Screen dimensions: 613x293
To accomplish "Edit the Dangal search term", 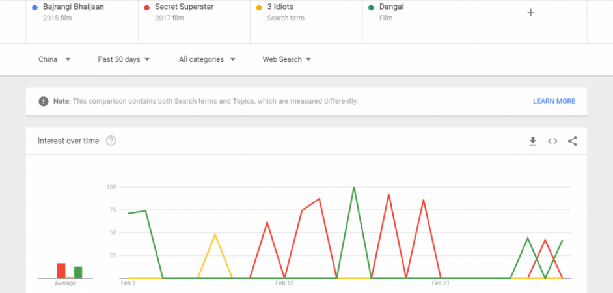I will pyautogui.click(x=391, y=7).
